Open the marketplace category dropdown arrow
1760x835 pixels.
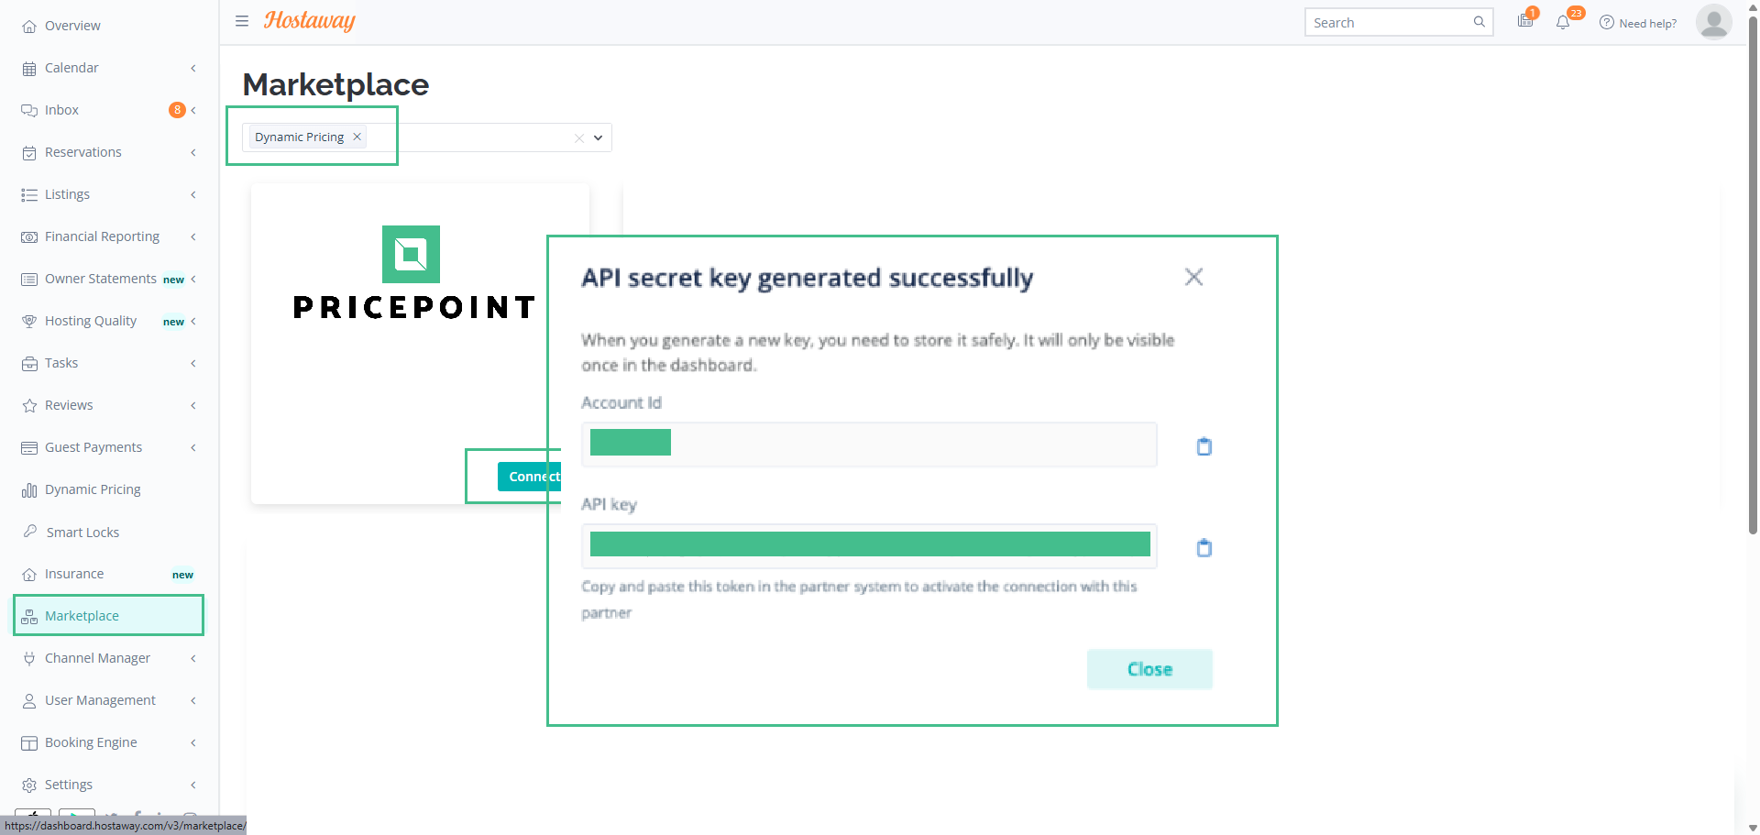pyautogui.click(x=599, y=137)
